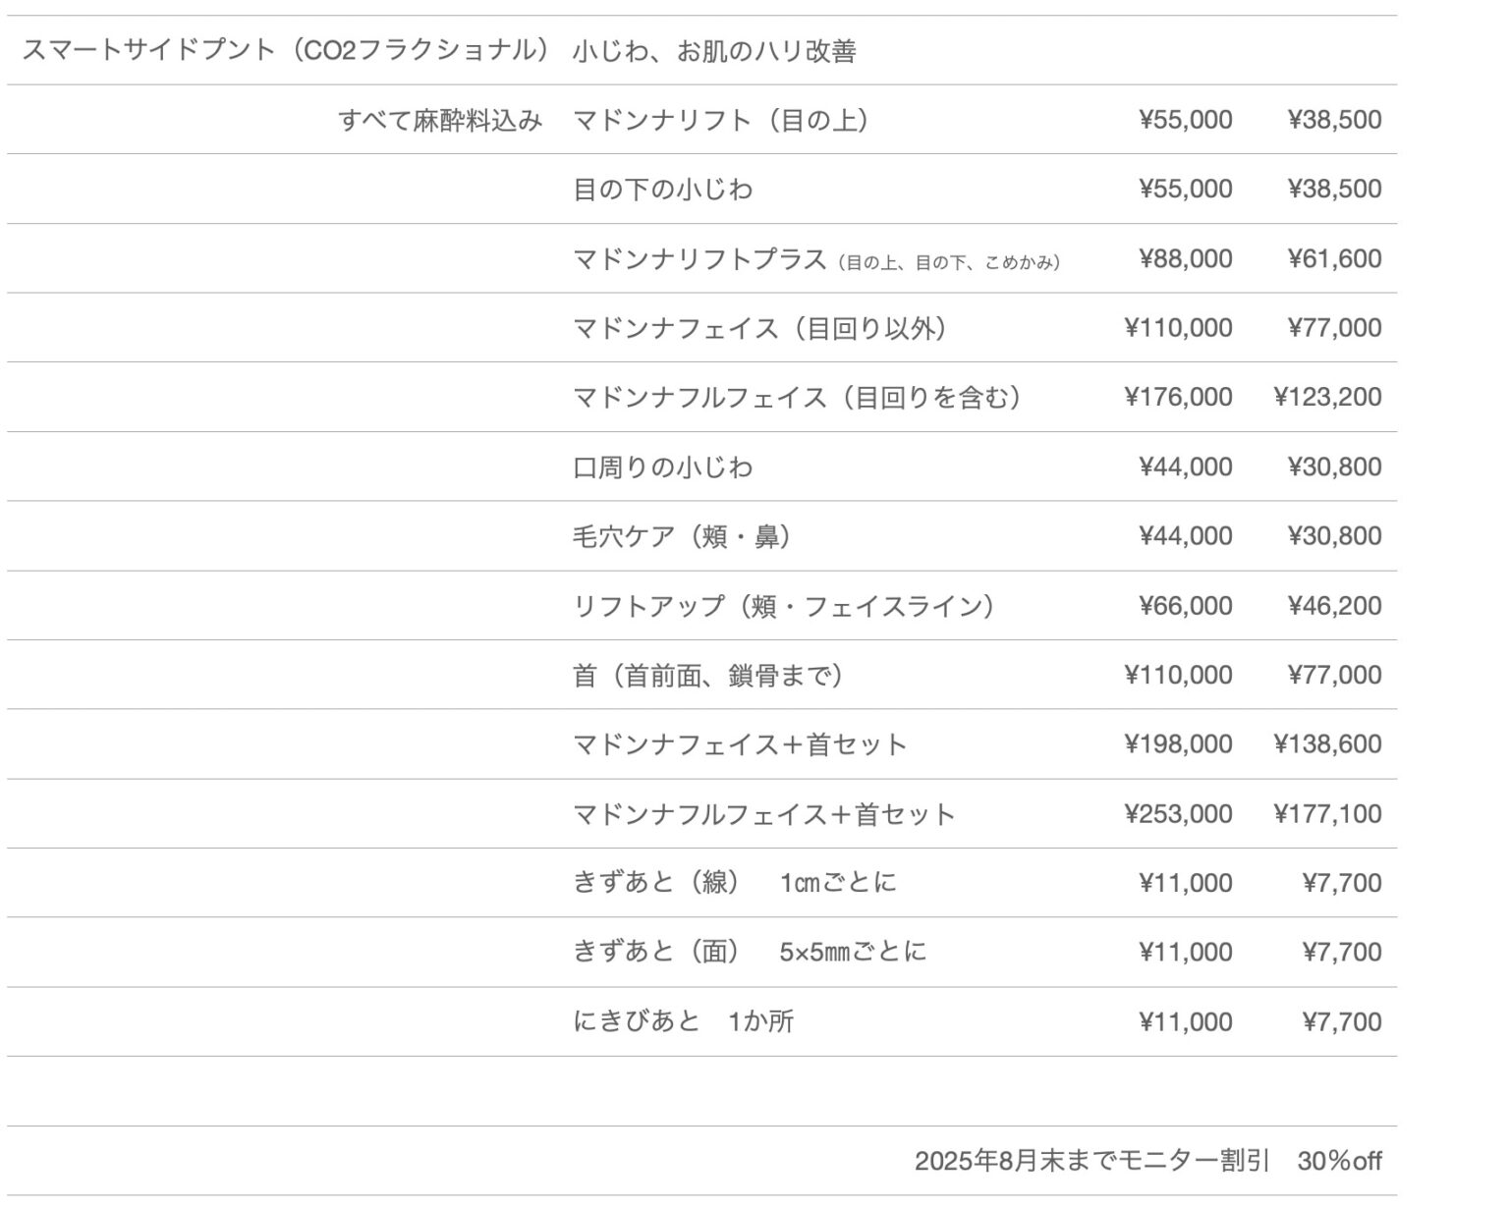The height and width of the screenshot is (1208, 1509).
Task: Click the マドンナフェイス（目回り以外） row label
Action: point(759,328)
